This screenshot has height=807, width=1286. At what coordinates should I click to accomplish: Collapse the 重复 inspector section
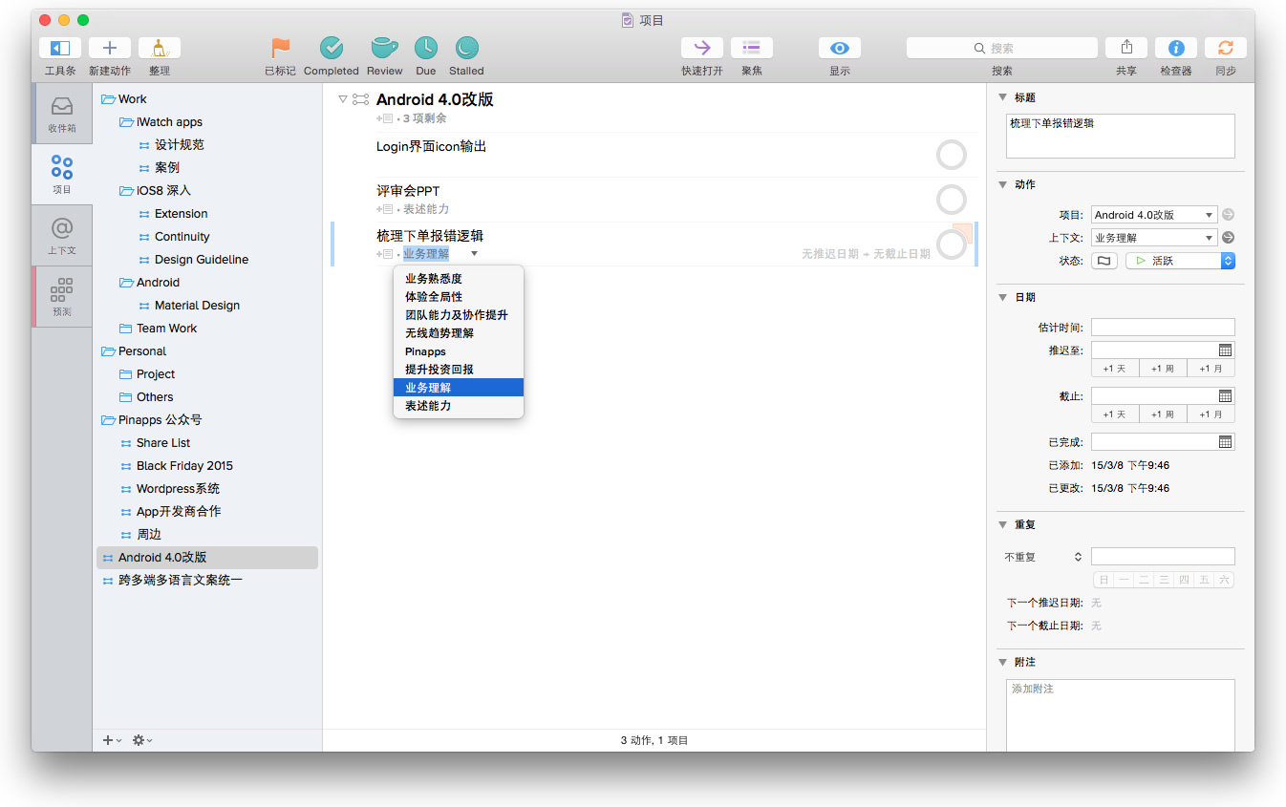(x=1002, y=524)
